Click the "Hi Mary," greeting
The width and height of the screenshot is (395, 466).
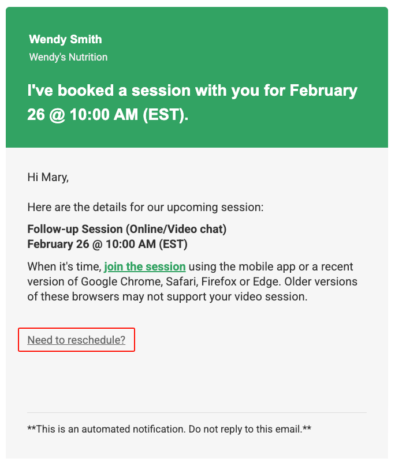tap(48, 178)
